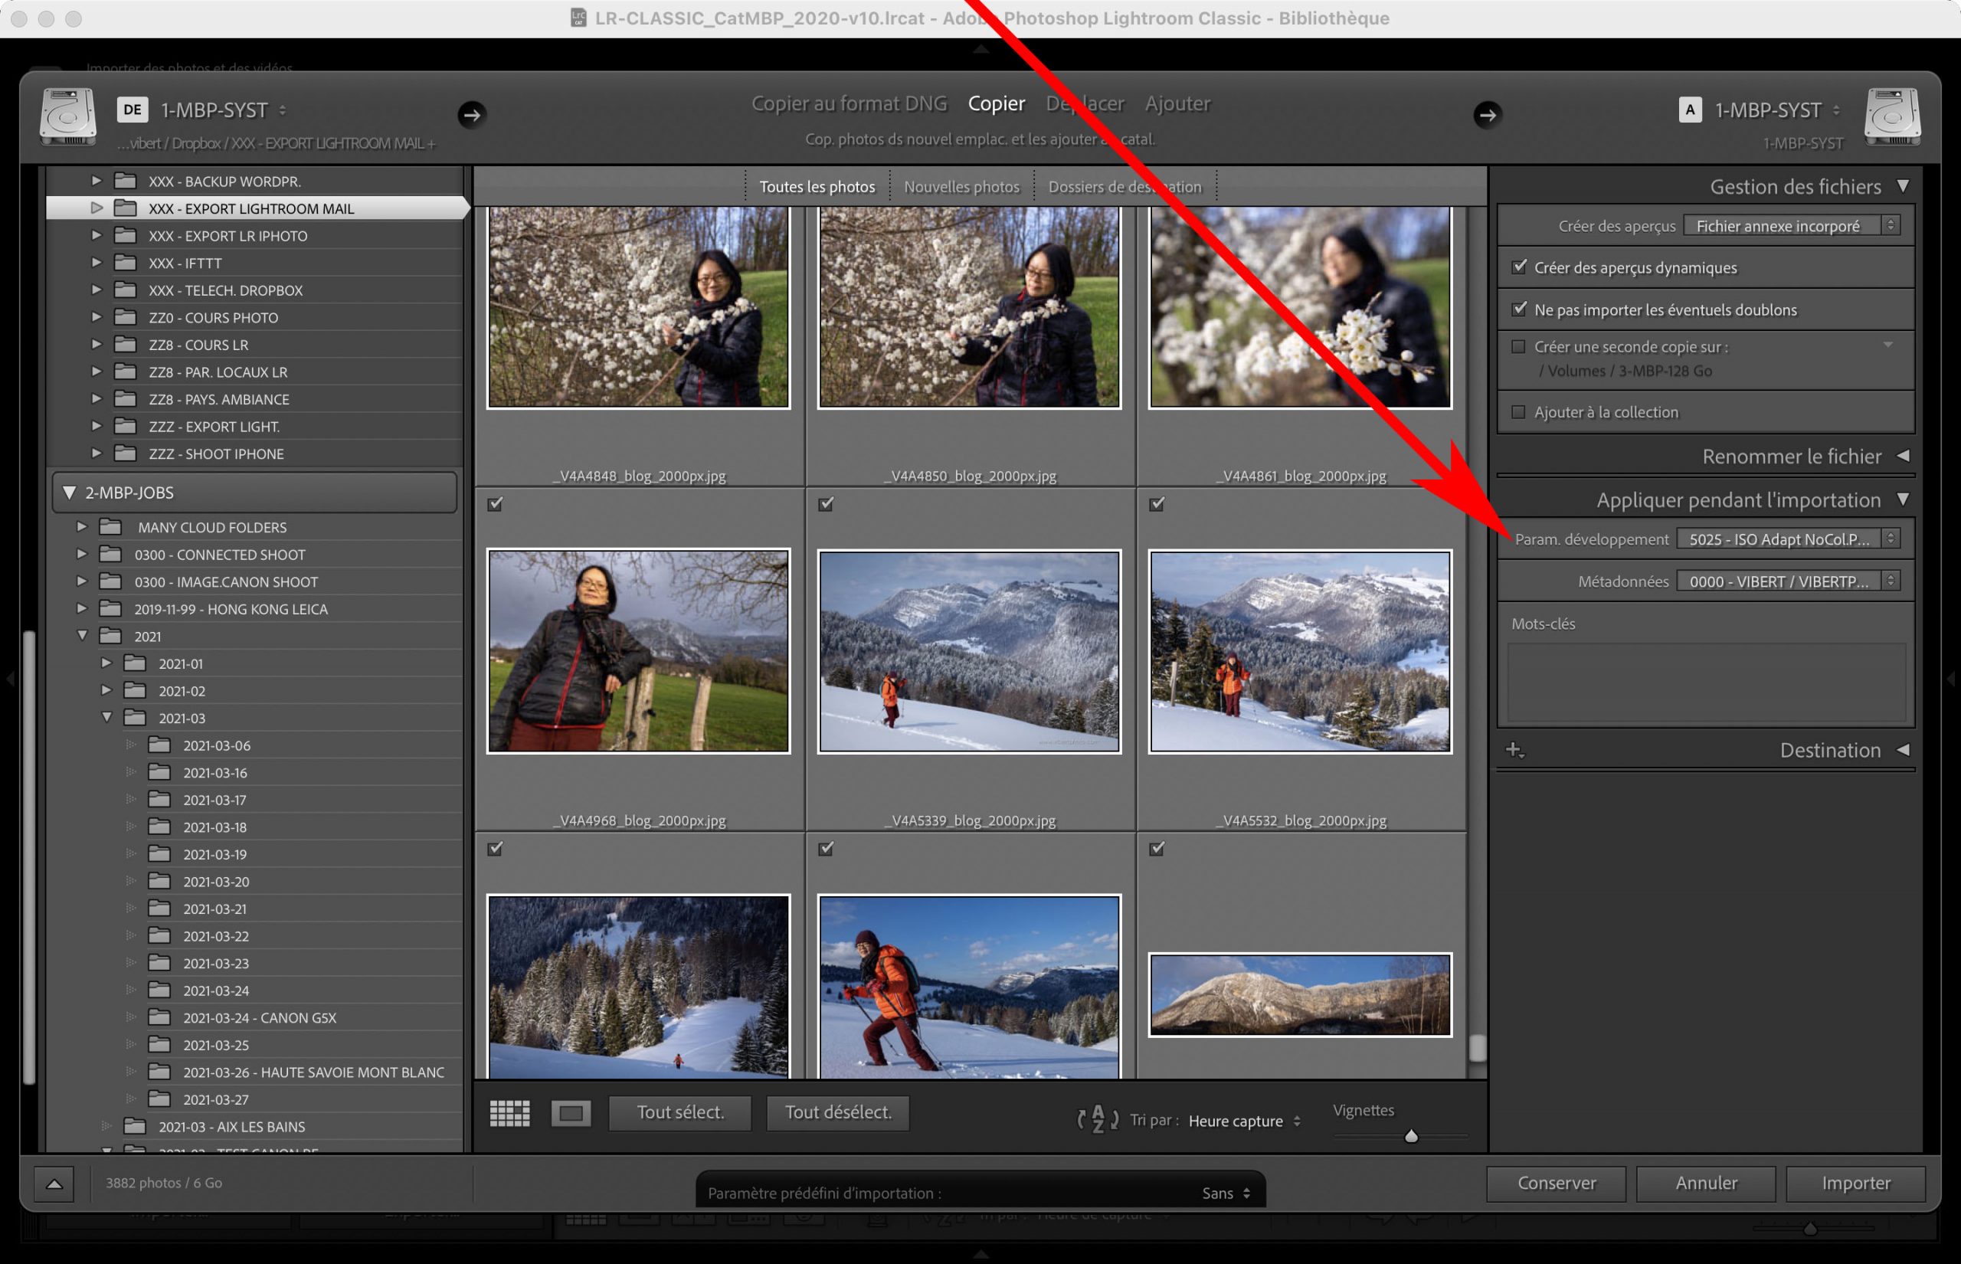Click source panel right arrow icon
This screenshot has height=1264, width=1961.
pos(472,115)
